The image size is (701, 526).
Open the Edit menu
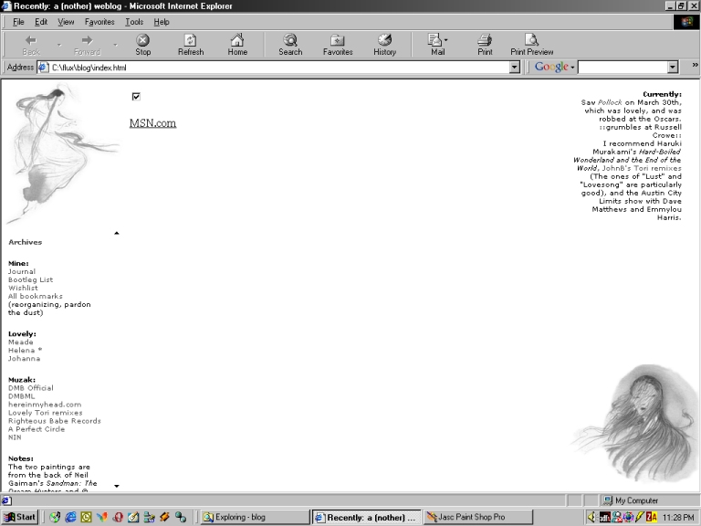(41, 22)
